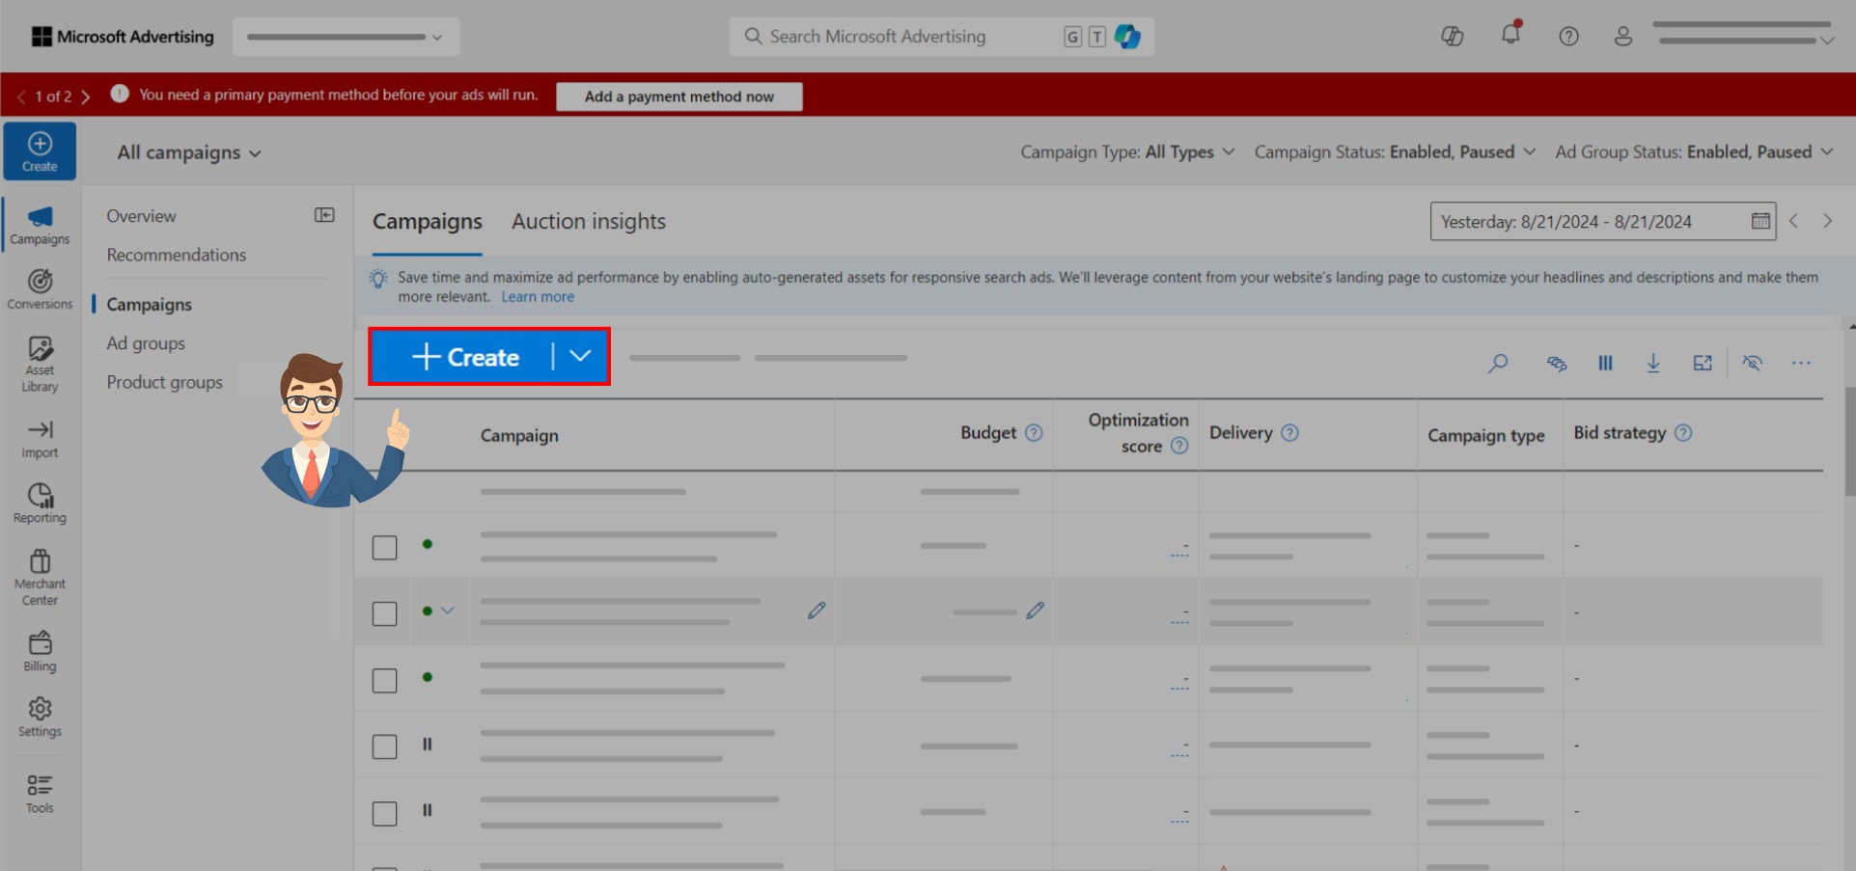Image resolution: width=1856 pixels, height=871 pixels.
Task: Open Billing from the left navigation
Action: [40, 649]
